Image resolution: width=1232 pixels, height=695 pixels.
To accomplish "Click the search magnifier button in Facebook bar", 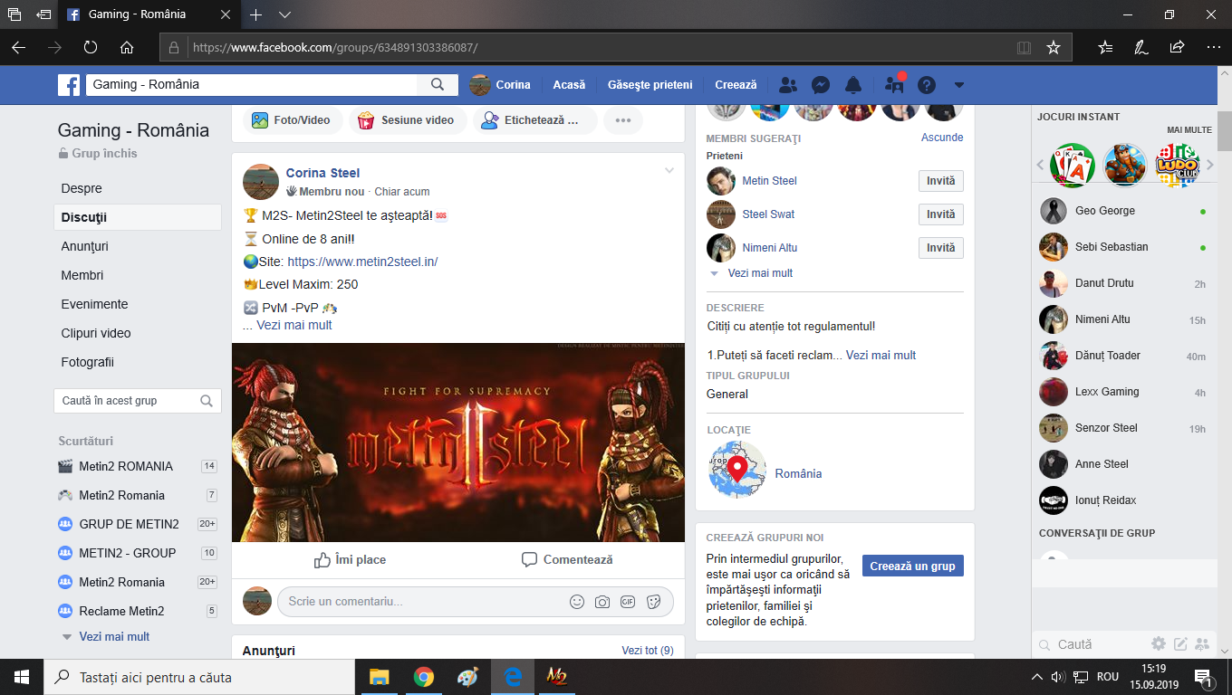I will pos(438,84).
